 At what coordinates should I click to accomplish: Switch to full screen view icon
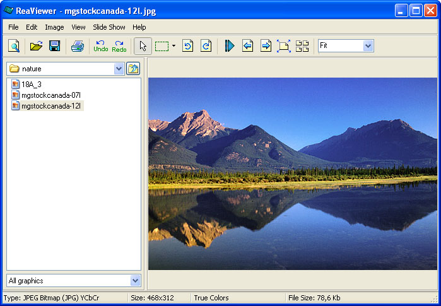[x=283, y=46]
